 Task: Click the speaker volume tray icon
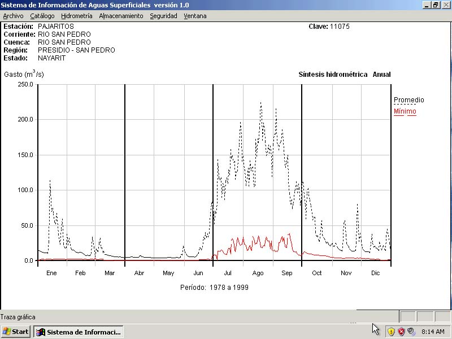(x=411, y=332)
